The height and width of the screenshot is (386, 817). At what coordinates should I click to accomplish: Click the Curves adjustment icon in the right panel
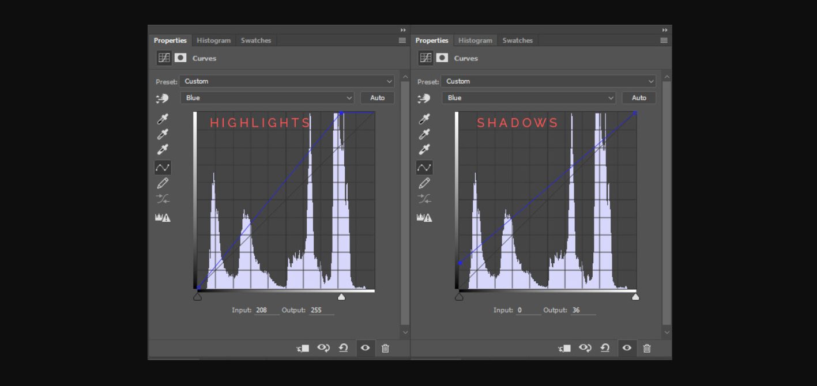(426, 58)
